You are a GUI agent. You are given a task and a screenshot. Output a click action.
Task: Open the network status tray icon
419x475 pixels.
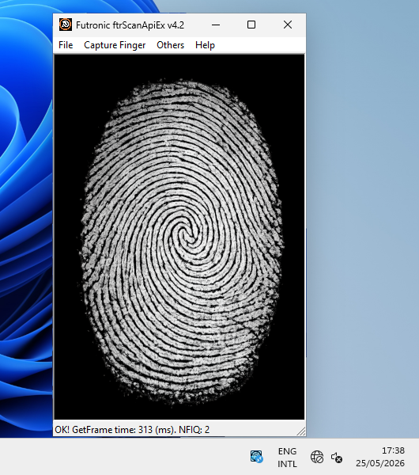tap(317, 457)
